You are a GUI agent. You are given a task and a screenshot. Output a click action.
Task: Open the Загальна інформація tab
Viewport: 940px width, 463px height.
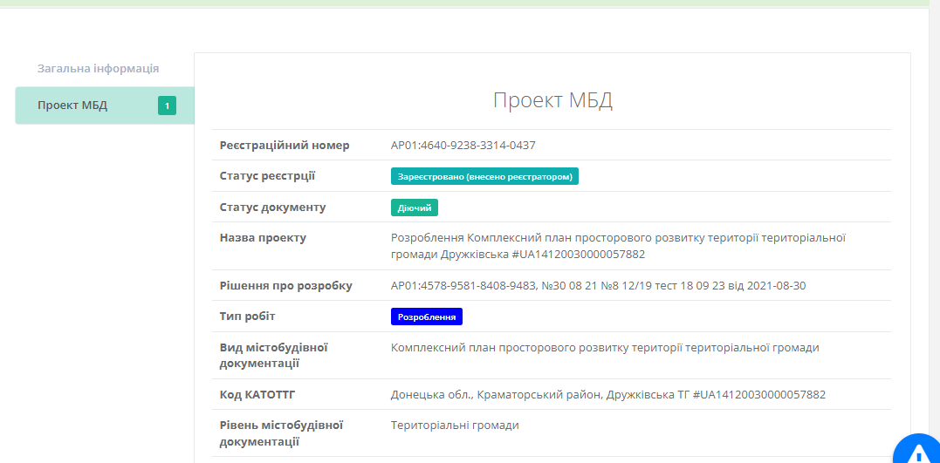tap(98, 68)
